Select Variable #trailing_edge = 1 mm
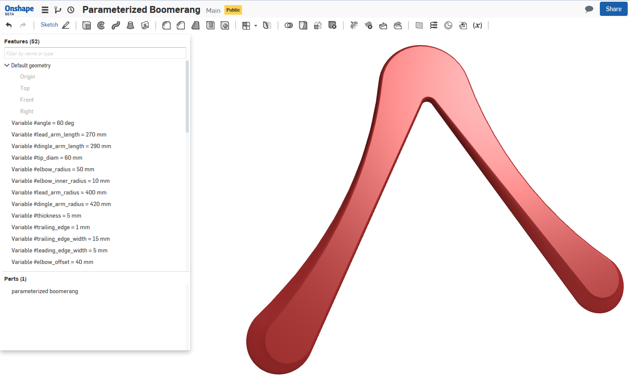629x379 pixels. 51,227
